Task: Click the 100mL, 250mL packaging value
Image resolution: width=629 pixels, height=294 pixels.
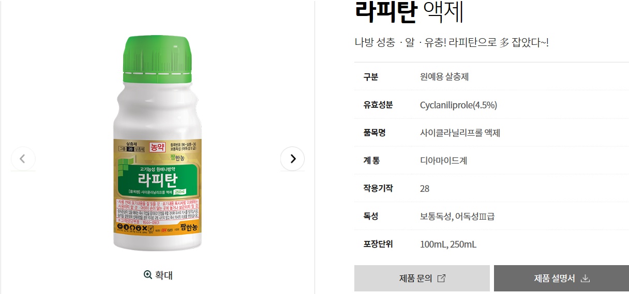Action: click(448, 244)
